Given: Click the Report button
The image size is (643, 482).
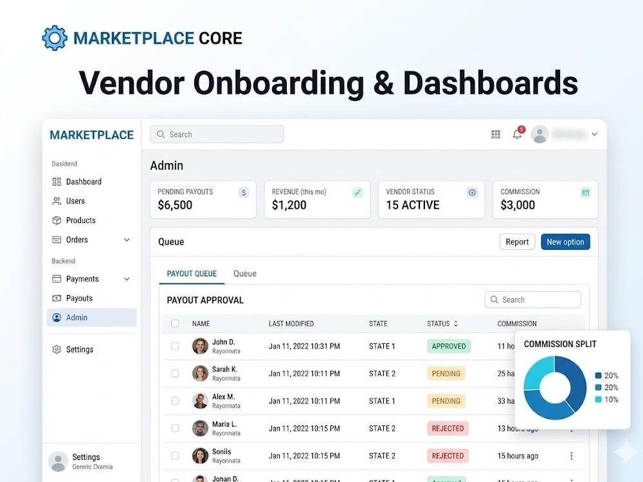Looking at the screenshot, I should 517,242.
